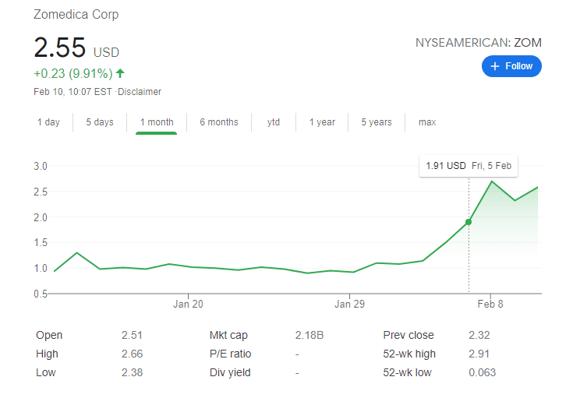Show the 6 months chart

(219, 122)
